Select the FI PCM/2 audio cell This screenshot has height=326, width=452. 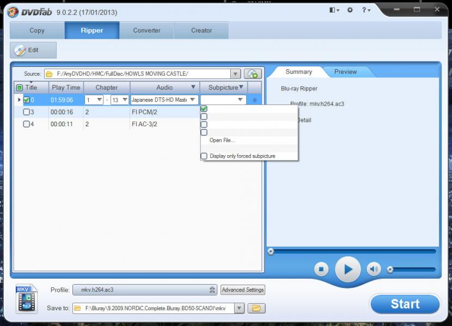(x=144, y=112)
